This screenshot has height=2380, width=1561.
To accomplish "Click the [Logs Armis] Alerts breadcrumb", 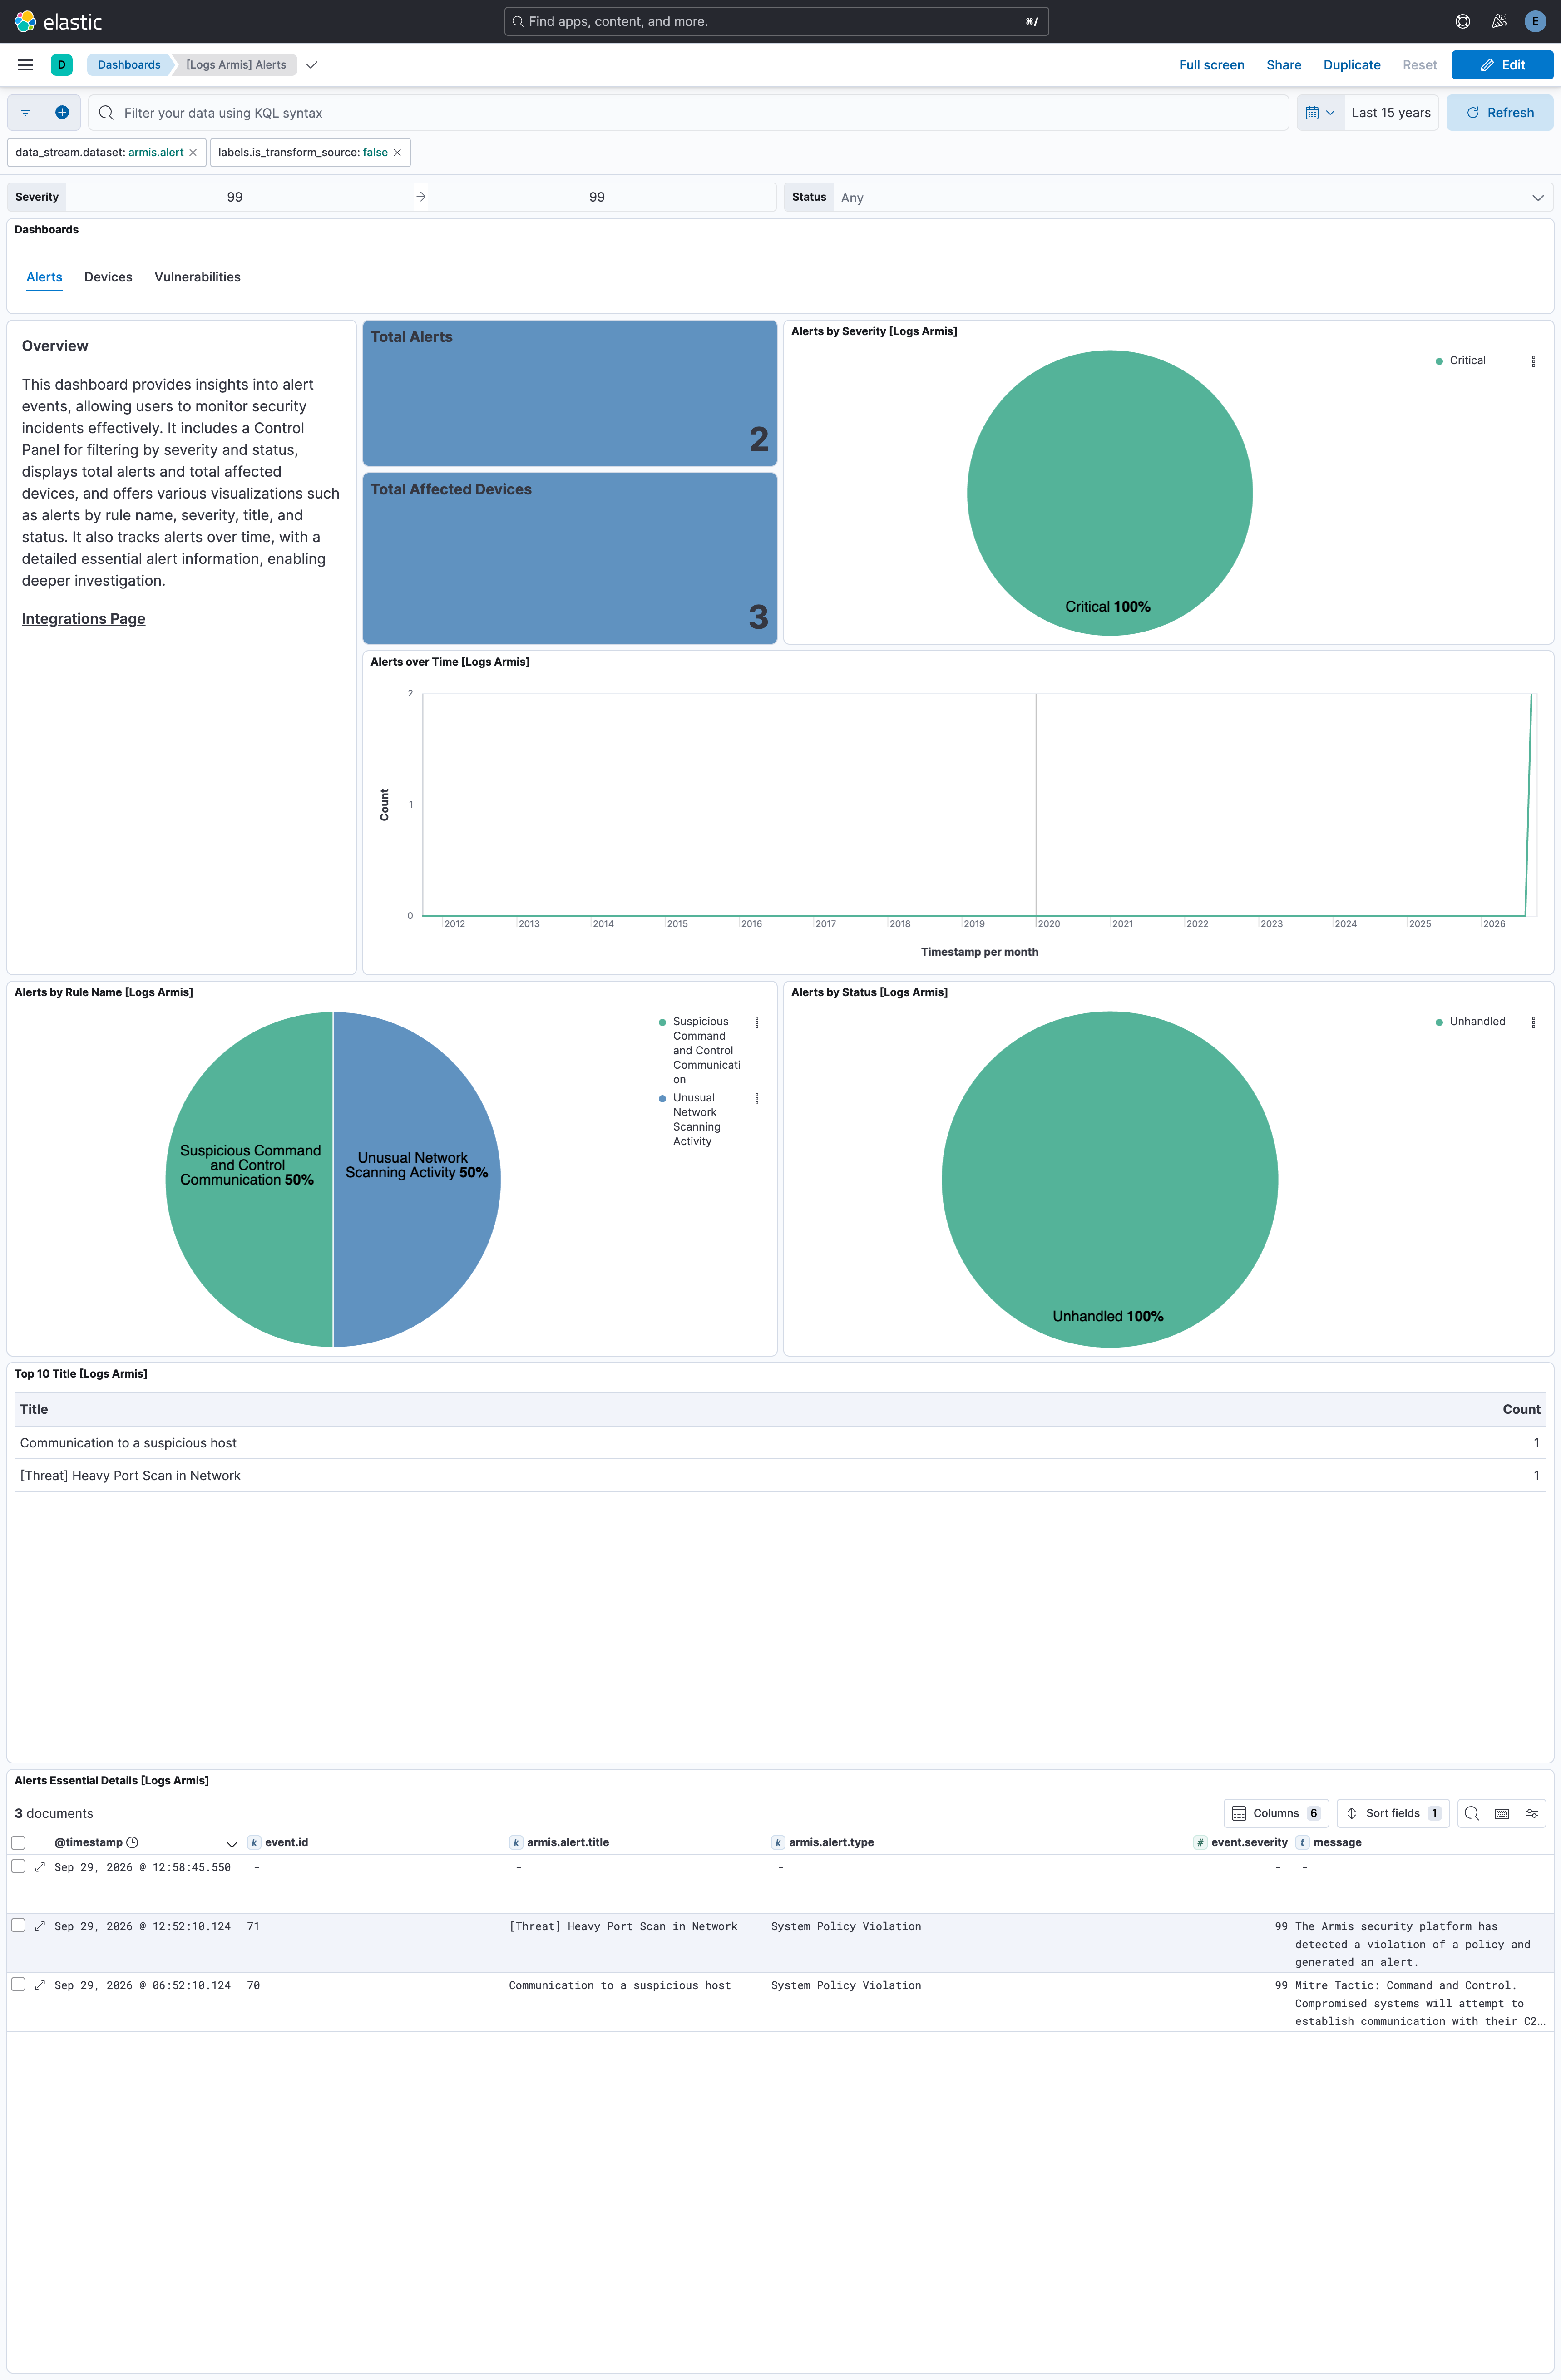I will tap(236, 65).
